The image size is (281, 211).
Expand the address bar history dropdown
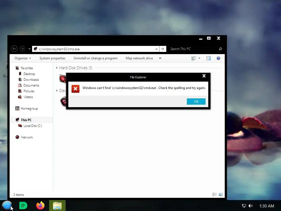156,49
